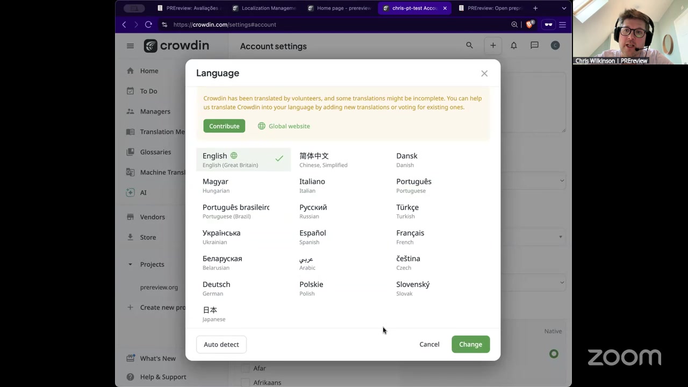Viewport: 688px width, 387px height.
Task: Click the globe icon beside Global website
Action: click(261, 126)
